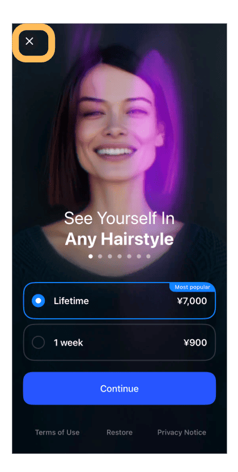Tap the See Yourself In Any Hairstyle headline
The height and width of the screenshot is (472, 238).
120,229
